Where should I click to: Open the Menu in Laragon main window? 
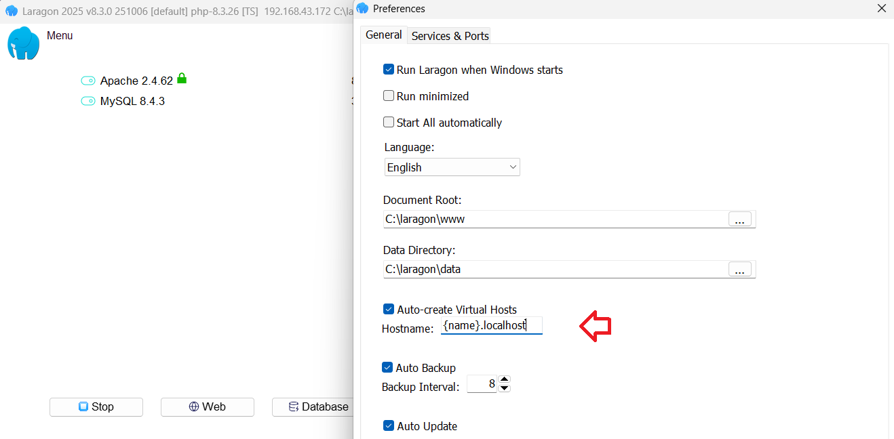coord(60,35)
